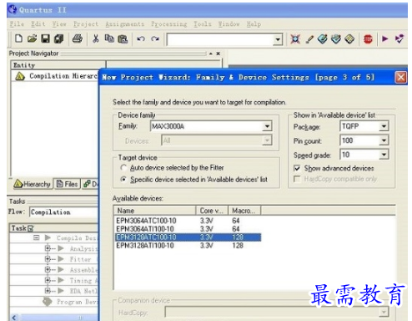Click the Compilation Hierarchy warning icon
Viewport: 412px width, 321px height.
click(20, 76)
